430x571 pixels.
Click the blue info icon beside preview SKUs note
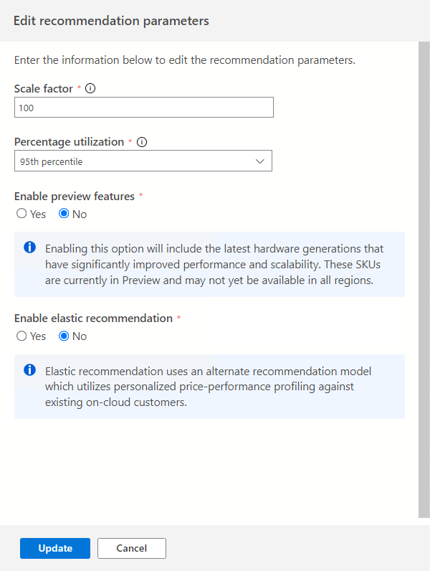[30, 247]
